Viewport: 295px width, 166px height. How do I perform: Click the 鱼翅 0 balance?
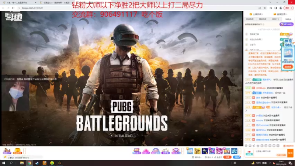click(x=218, y=158)
